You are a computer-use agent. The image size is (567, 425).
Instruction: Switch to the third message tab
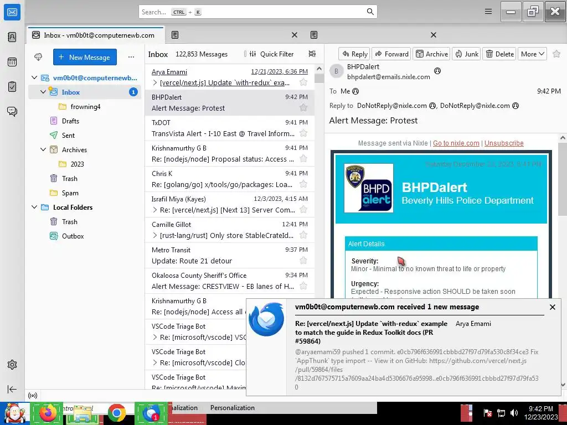[373, 35]
